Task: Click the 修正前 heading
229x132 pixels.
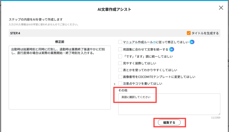Action: pyautogui.click(x=60, y=42)
